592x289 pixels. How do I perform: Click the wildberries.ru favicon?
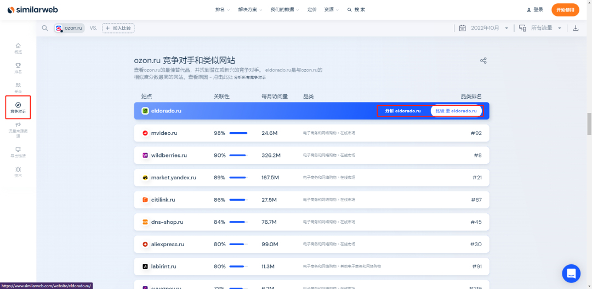(x=145, y=155)
